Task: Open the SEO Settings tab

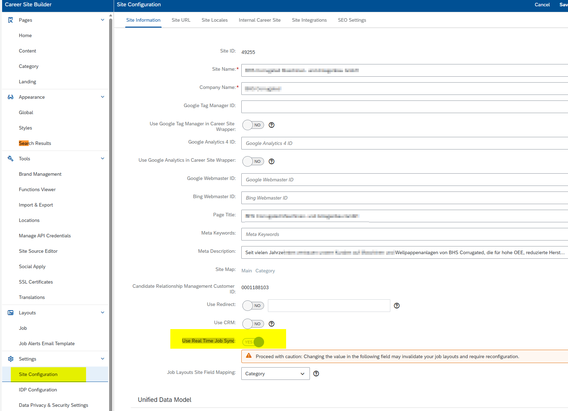Action: (x=352, y=20)
